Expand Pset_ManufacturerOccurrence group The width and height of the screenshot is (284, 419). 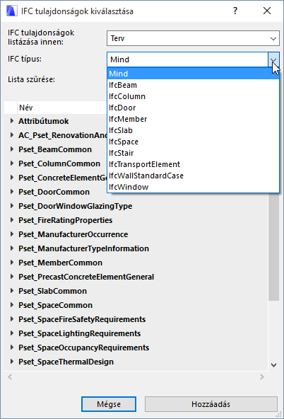click(x=12, y=234)
